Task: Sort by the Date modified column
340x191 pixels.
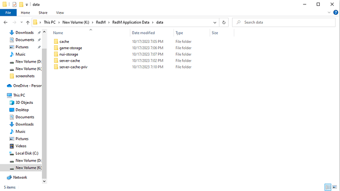Action: tap(143, 33)
